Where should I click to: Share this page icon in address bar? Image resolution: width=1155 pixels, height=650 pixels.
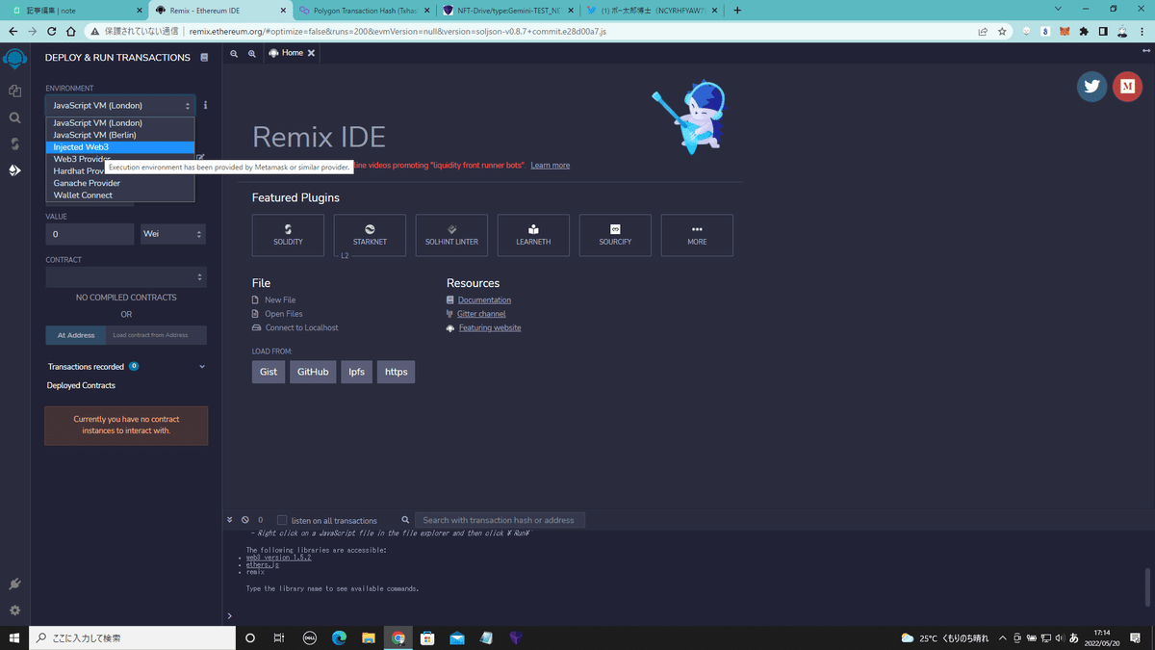982,31
